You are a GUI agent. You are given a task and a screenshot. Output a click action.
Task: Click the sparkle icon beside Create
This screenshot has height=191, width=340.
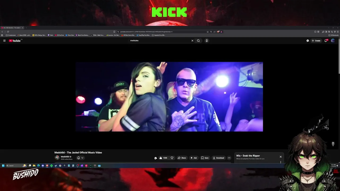[308, 41]
